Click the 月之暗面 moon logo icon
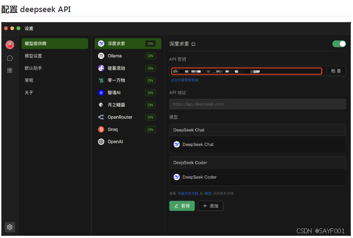353x238 pixels. pyautogui.click(x=101, y=105)
